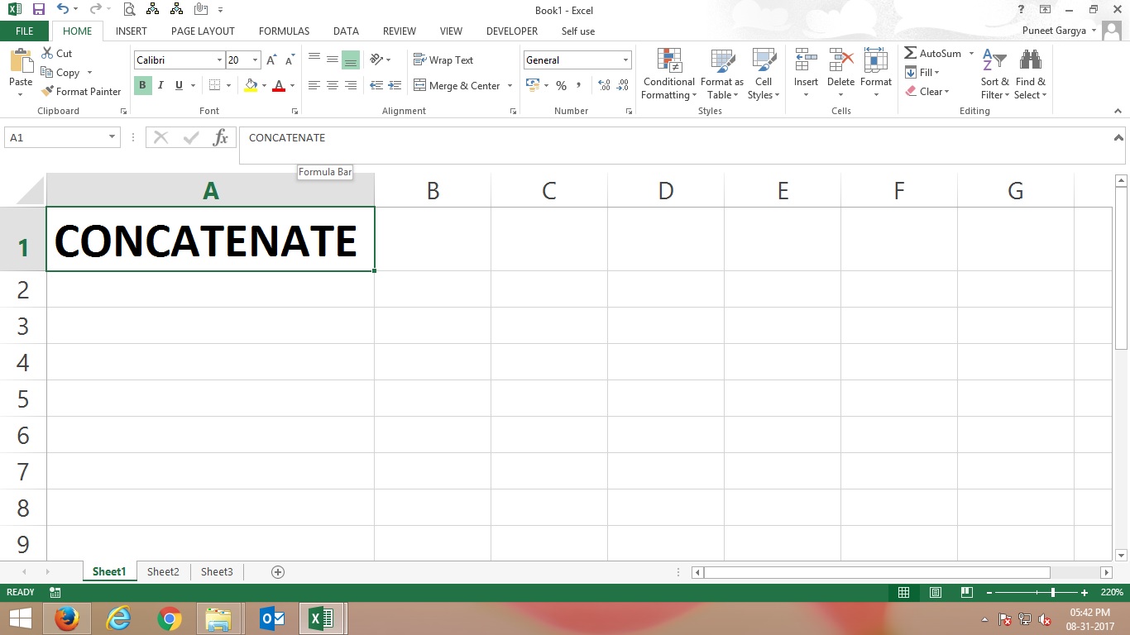Open Sort & Filter options
The image size is (1130, 635).
click(994, 74)
